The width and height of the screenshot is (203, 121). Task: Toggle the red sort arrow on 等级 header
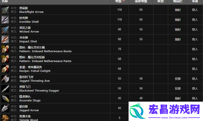point(124,1)
